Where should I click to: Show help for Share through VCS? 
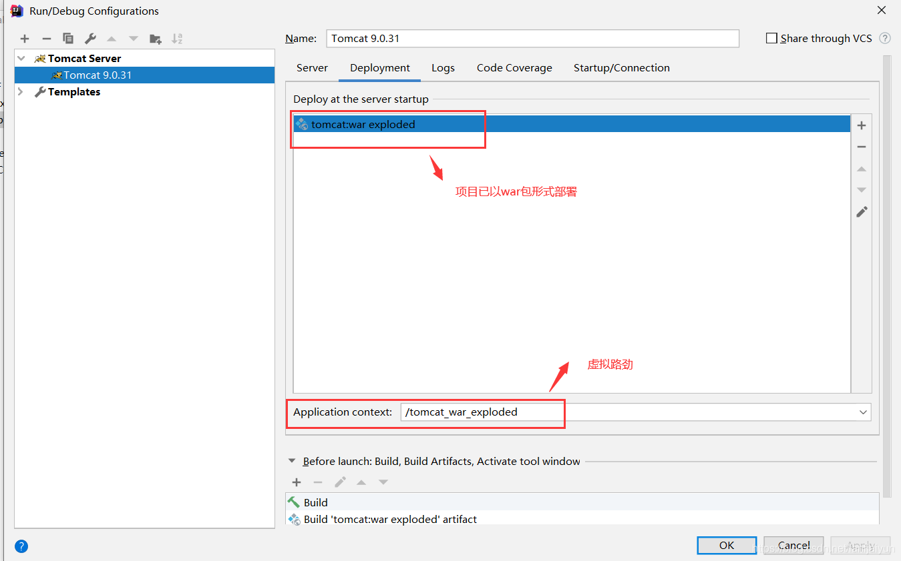(x=885, y=38)
